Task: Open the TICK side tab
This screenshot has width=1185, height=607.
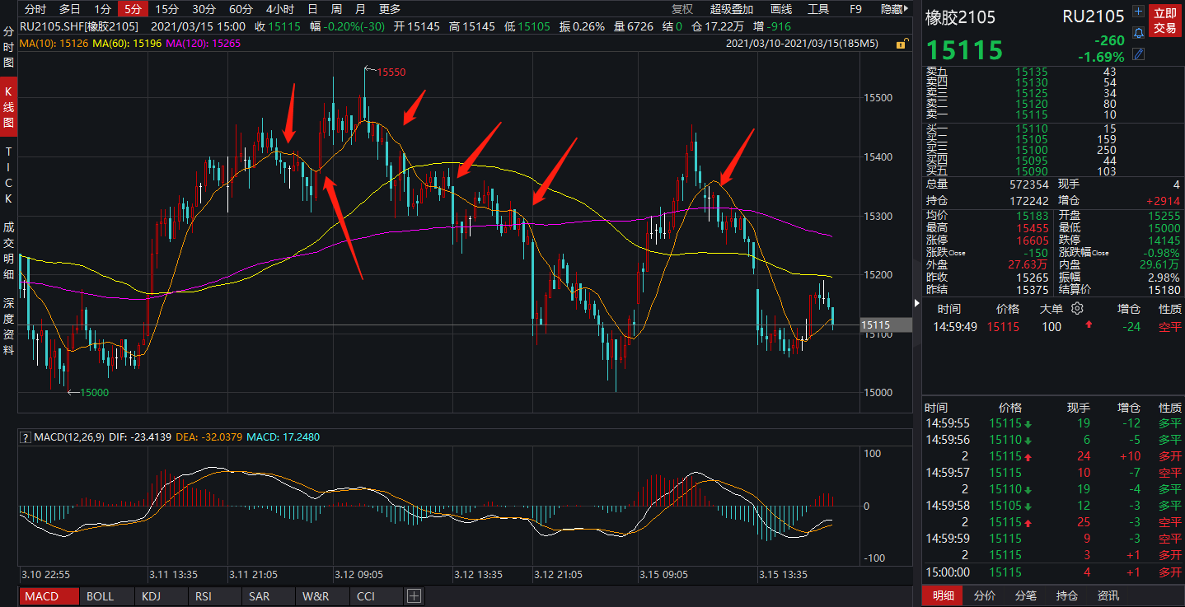Action: pyautogui.click(x=9, y=175)
